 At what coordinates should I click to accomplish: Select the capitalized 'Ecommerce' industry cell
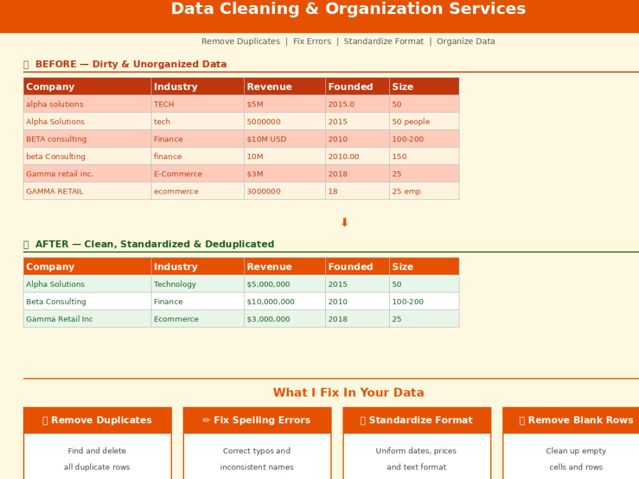pos(197,319)
